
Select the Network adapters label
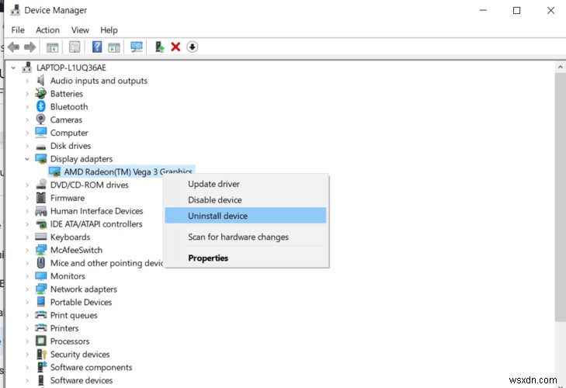coord(83,289)
